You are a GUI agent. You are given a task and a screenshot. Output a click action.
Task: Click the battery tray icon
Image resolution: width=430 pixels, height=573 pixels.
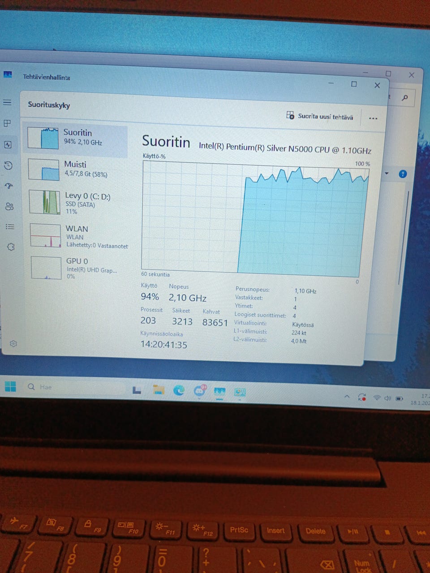coord(399,398)
